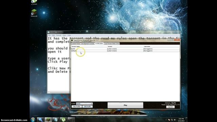Open Notepad's Edit menu
Viewport: 217px width, 122px height.
point(54,35)
